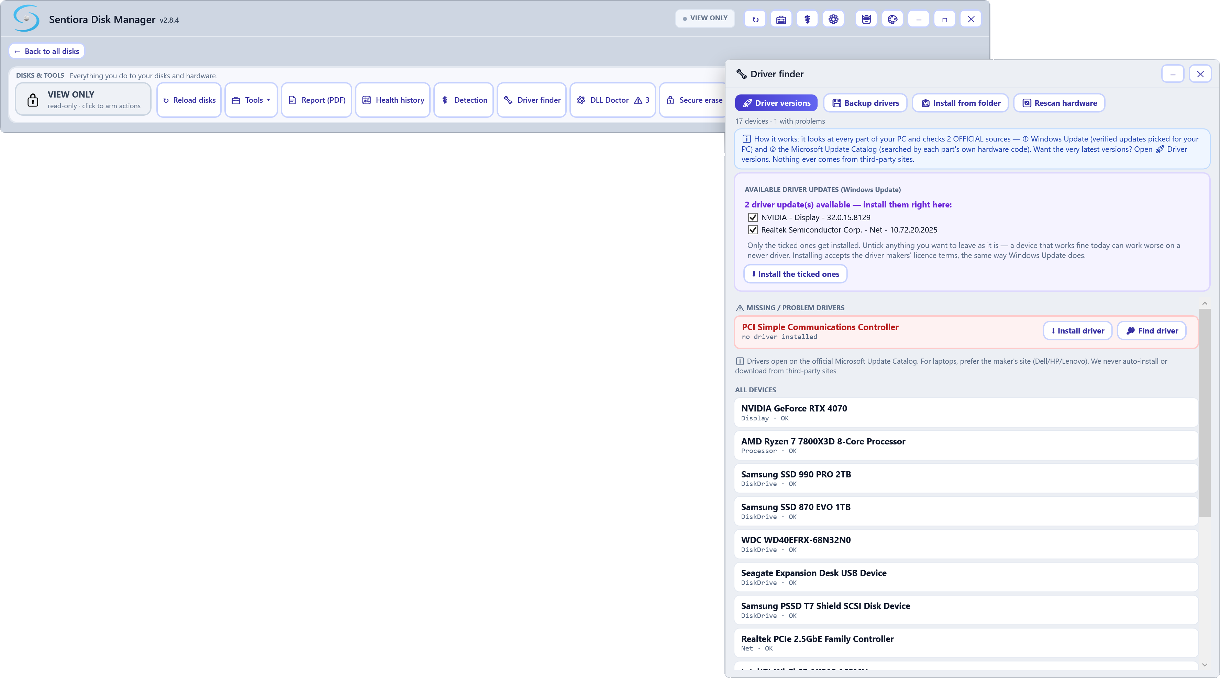This screenshot has height=678, width=1220.
Task: Open Health history
Action: (x=392, y=100)
